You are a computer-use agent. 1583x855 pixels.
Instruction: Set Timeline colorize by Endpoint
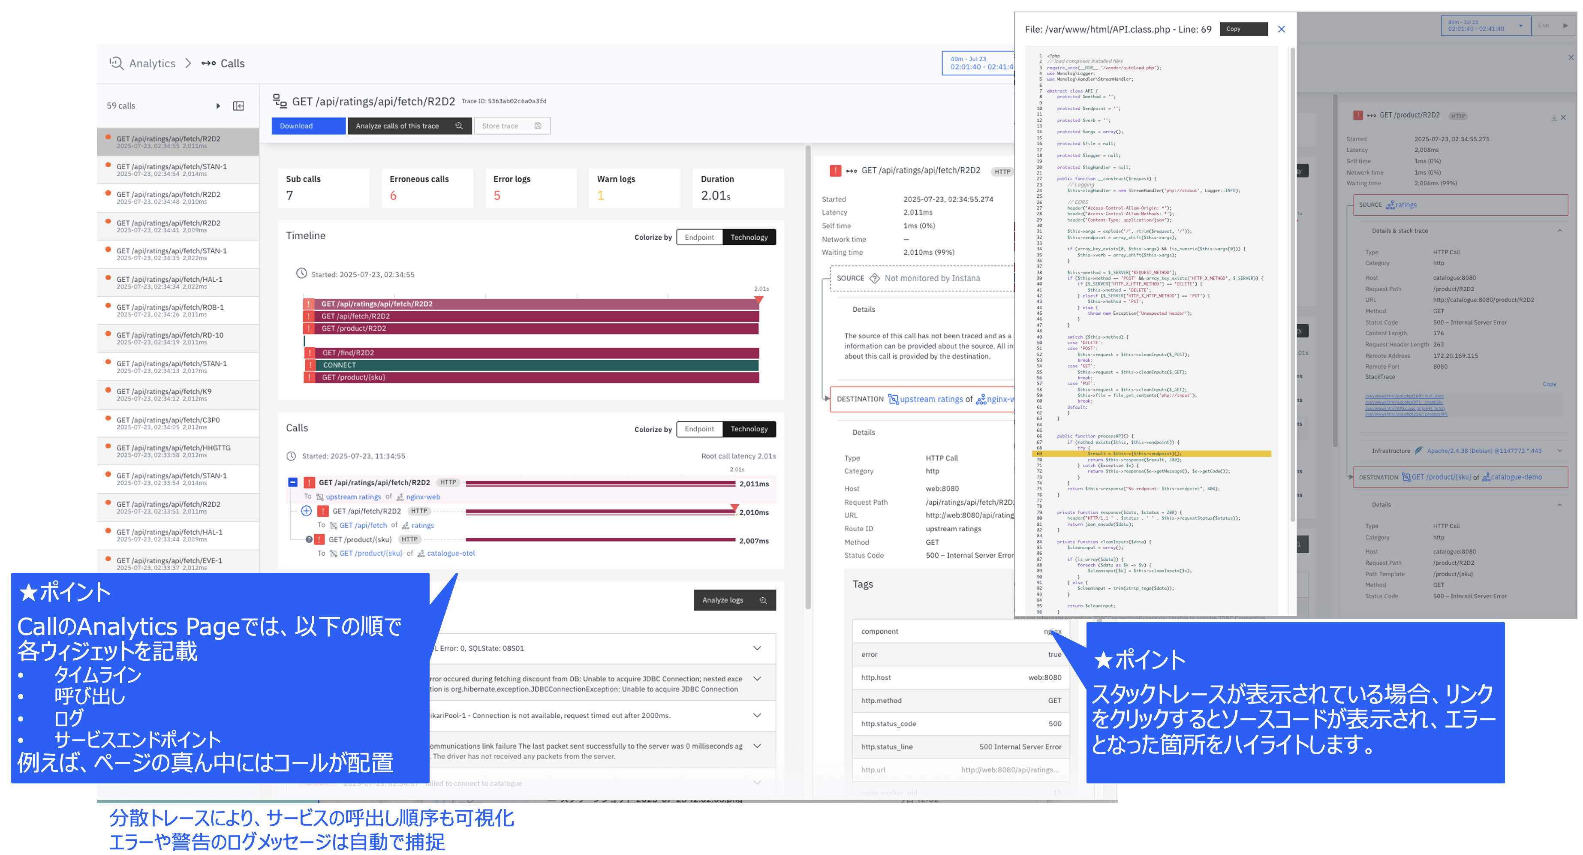tap(699, 237)
